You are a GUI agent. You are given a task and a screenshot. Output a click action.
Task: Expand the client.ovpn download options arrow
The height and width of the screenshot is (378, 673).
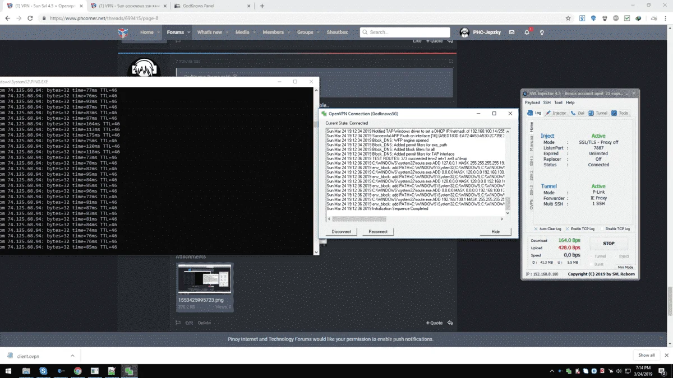pos(72,356)
